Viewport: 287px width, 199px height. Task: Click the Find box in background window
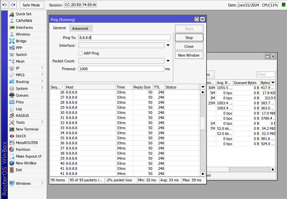pos(266,75)
